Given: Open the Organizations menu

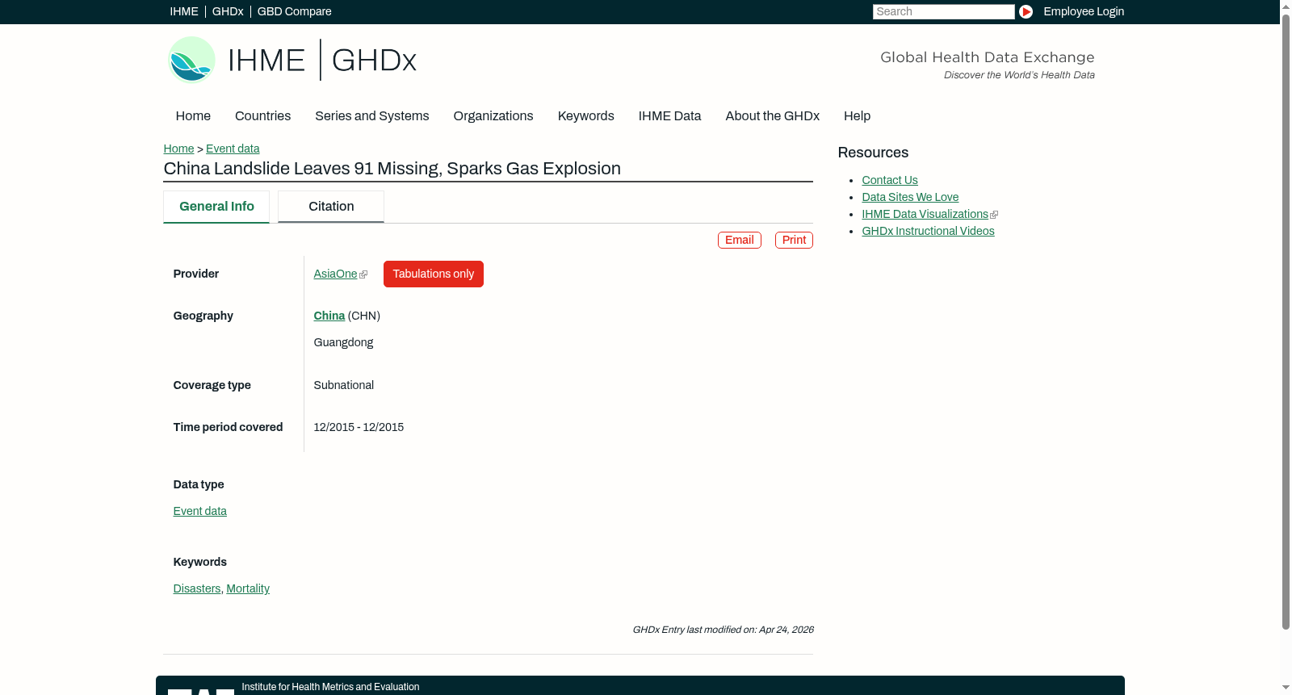Looking at the screenshot, I should (493, 116).
